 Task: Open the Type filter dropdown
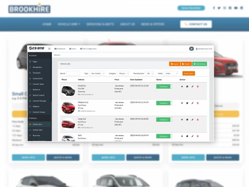pos(97,73)
